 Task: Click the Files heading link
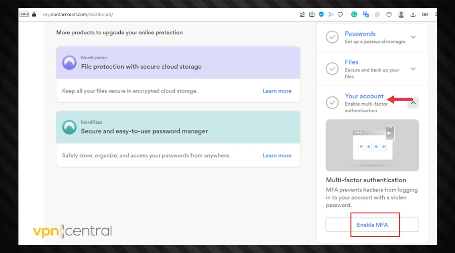click(x=351, y=62)
